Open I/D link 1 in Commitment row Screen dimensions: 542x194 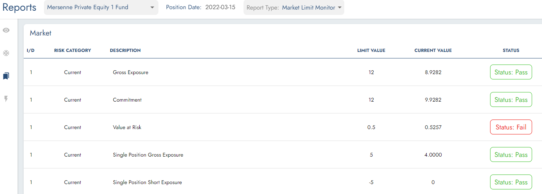[31, 100]
